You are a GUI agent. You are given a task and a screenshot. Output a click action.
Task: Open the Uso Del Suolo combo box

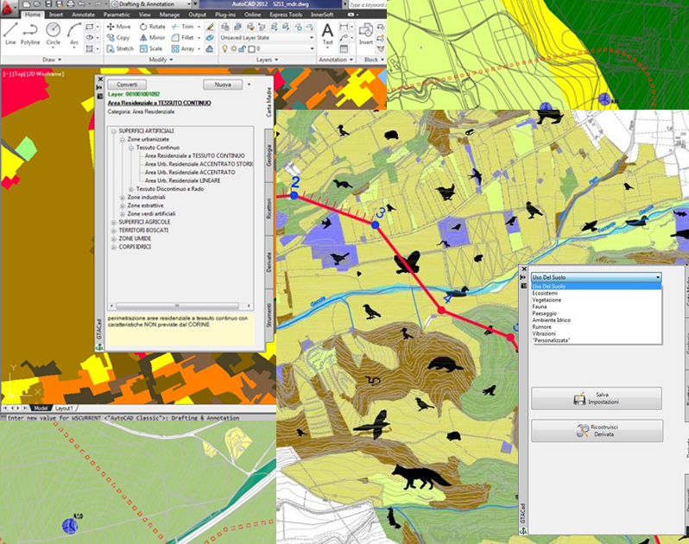tap(596, 277)
